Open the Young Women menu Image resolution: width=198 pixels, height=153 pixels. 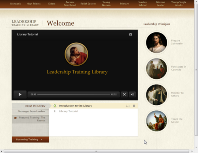106,4
